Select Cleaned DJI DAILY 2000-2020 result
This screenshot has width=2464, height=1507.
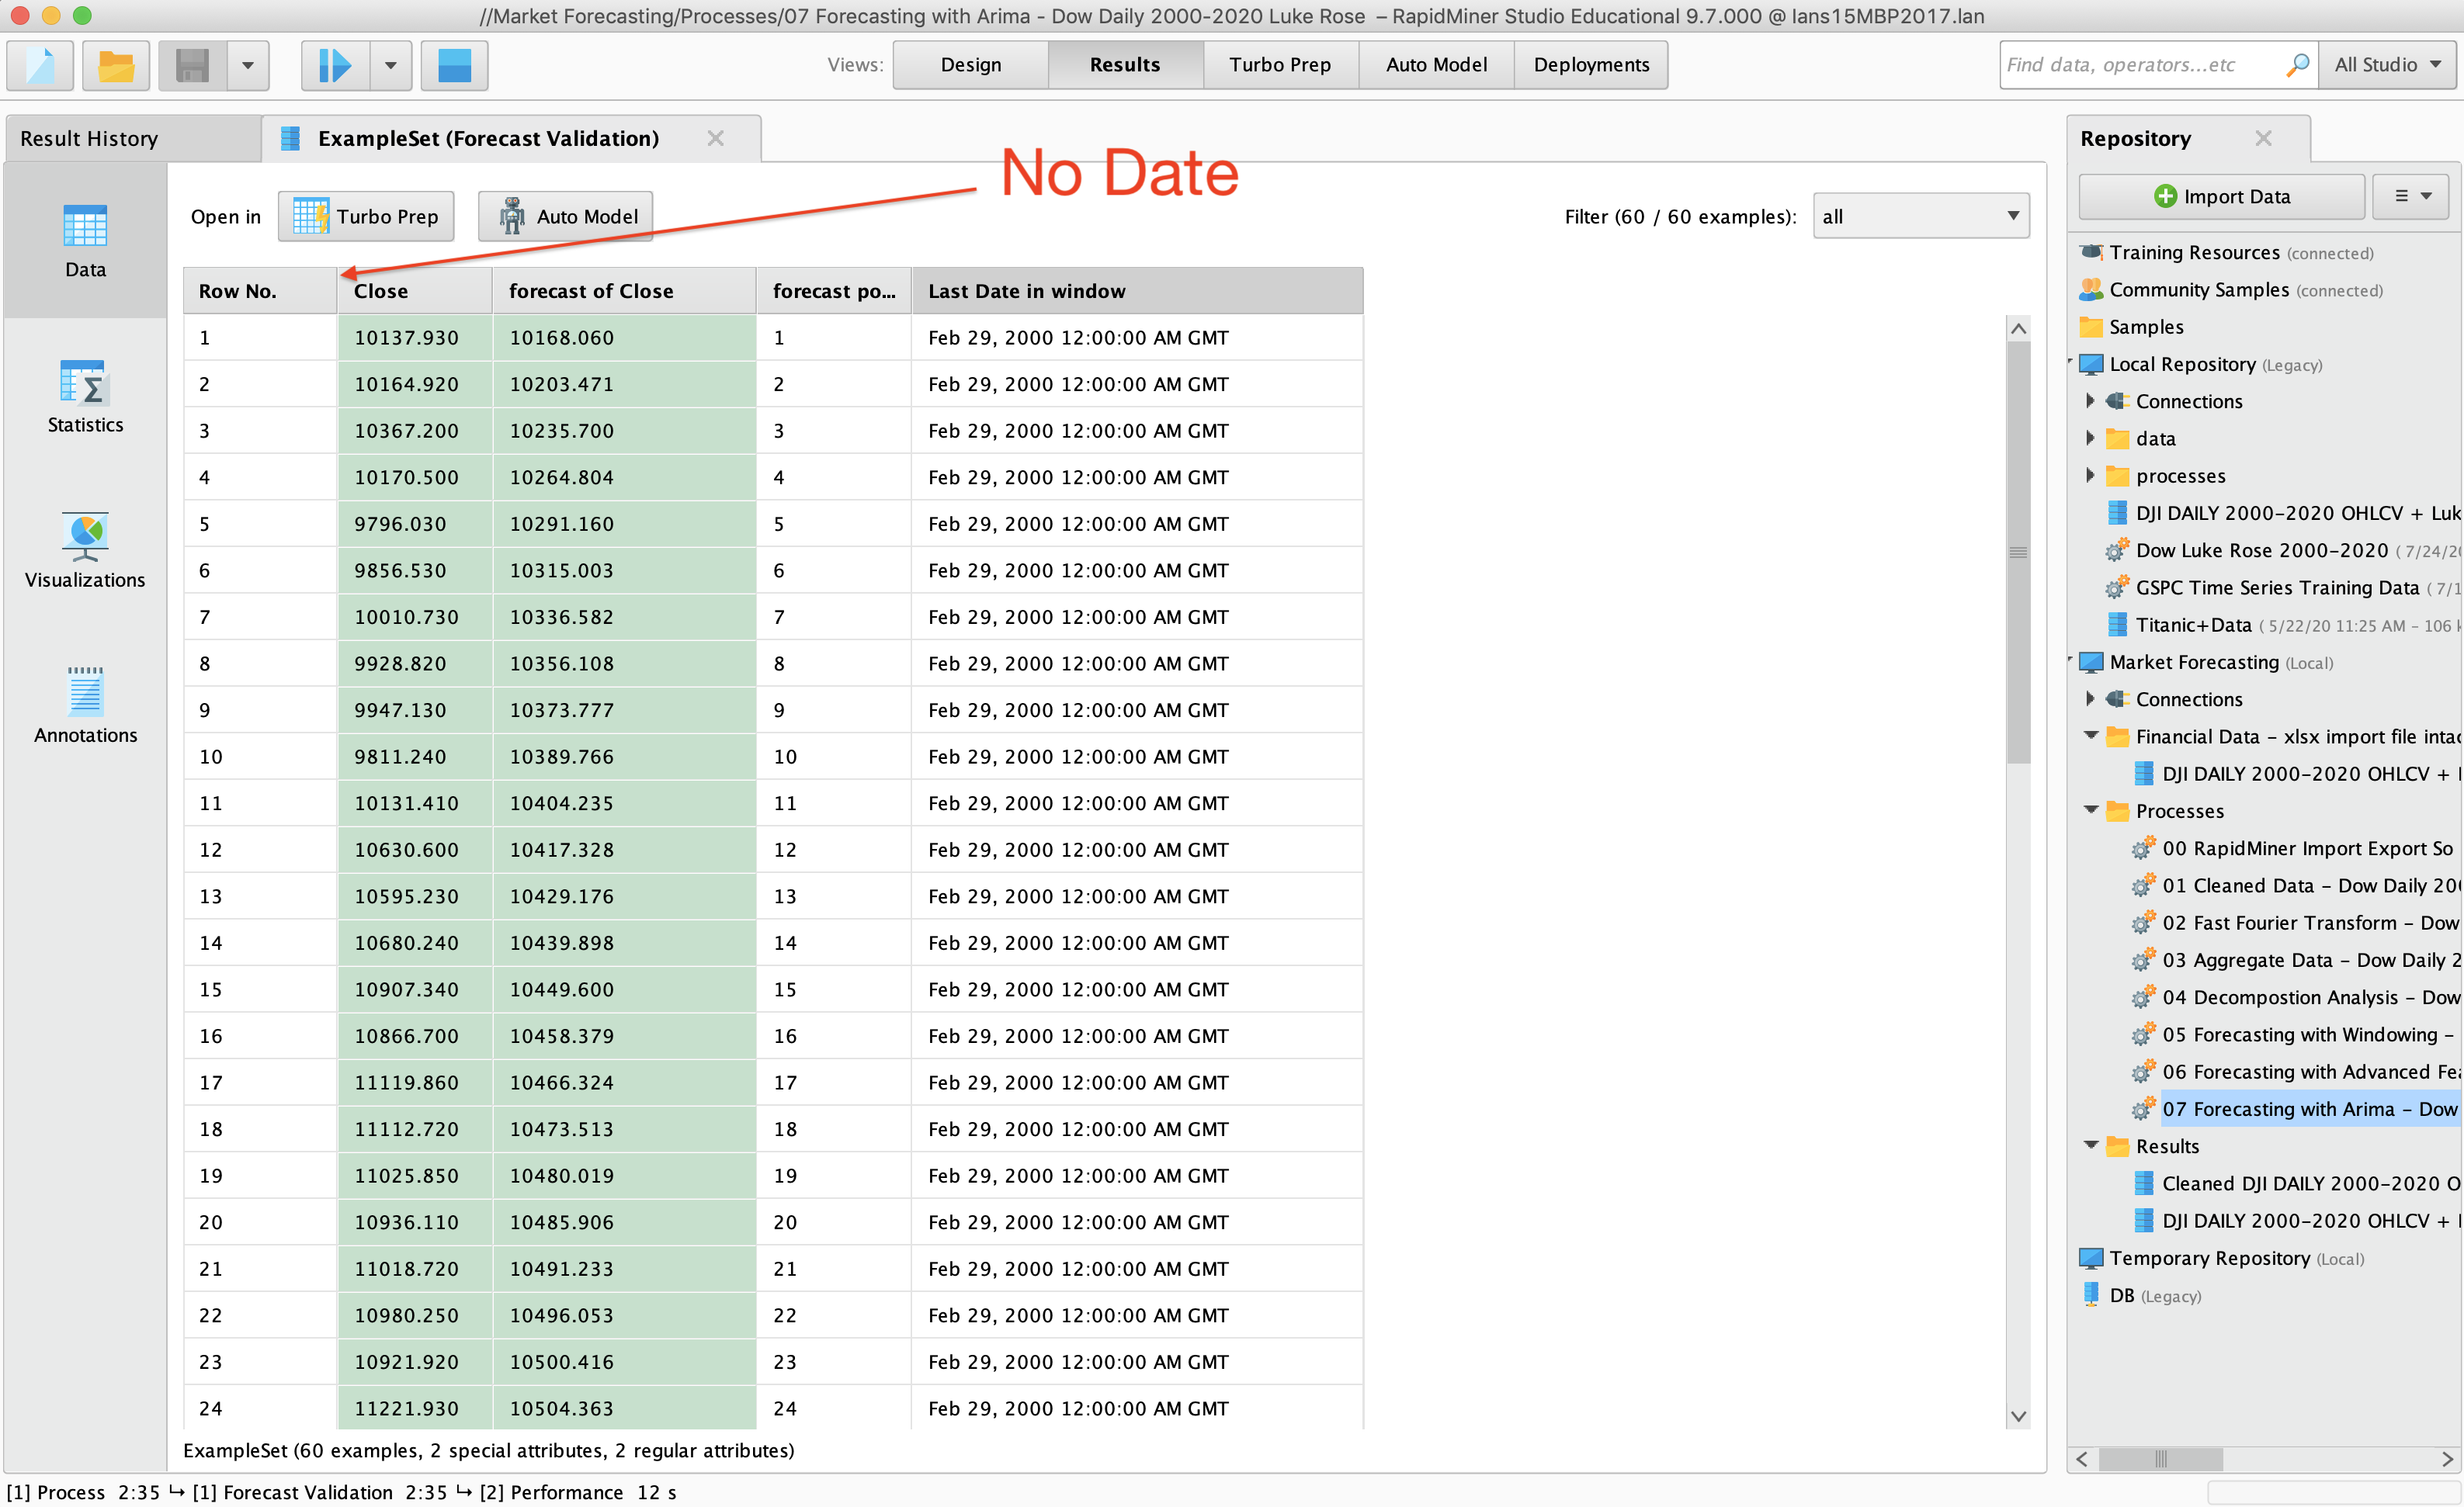(2296, 1183)
